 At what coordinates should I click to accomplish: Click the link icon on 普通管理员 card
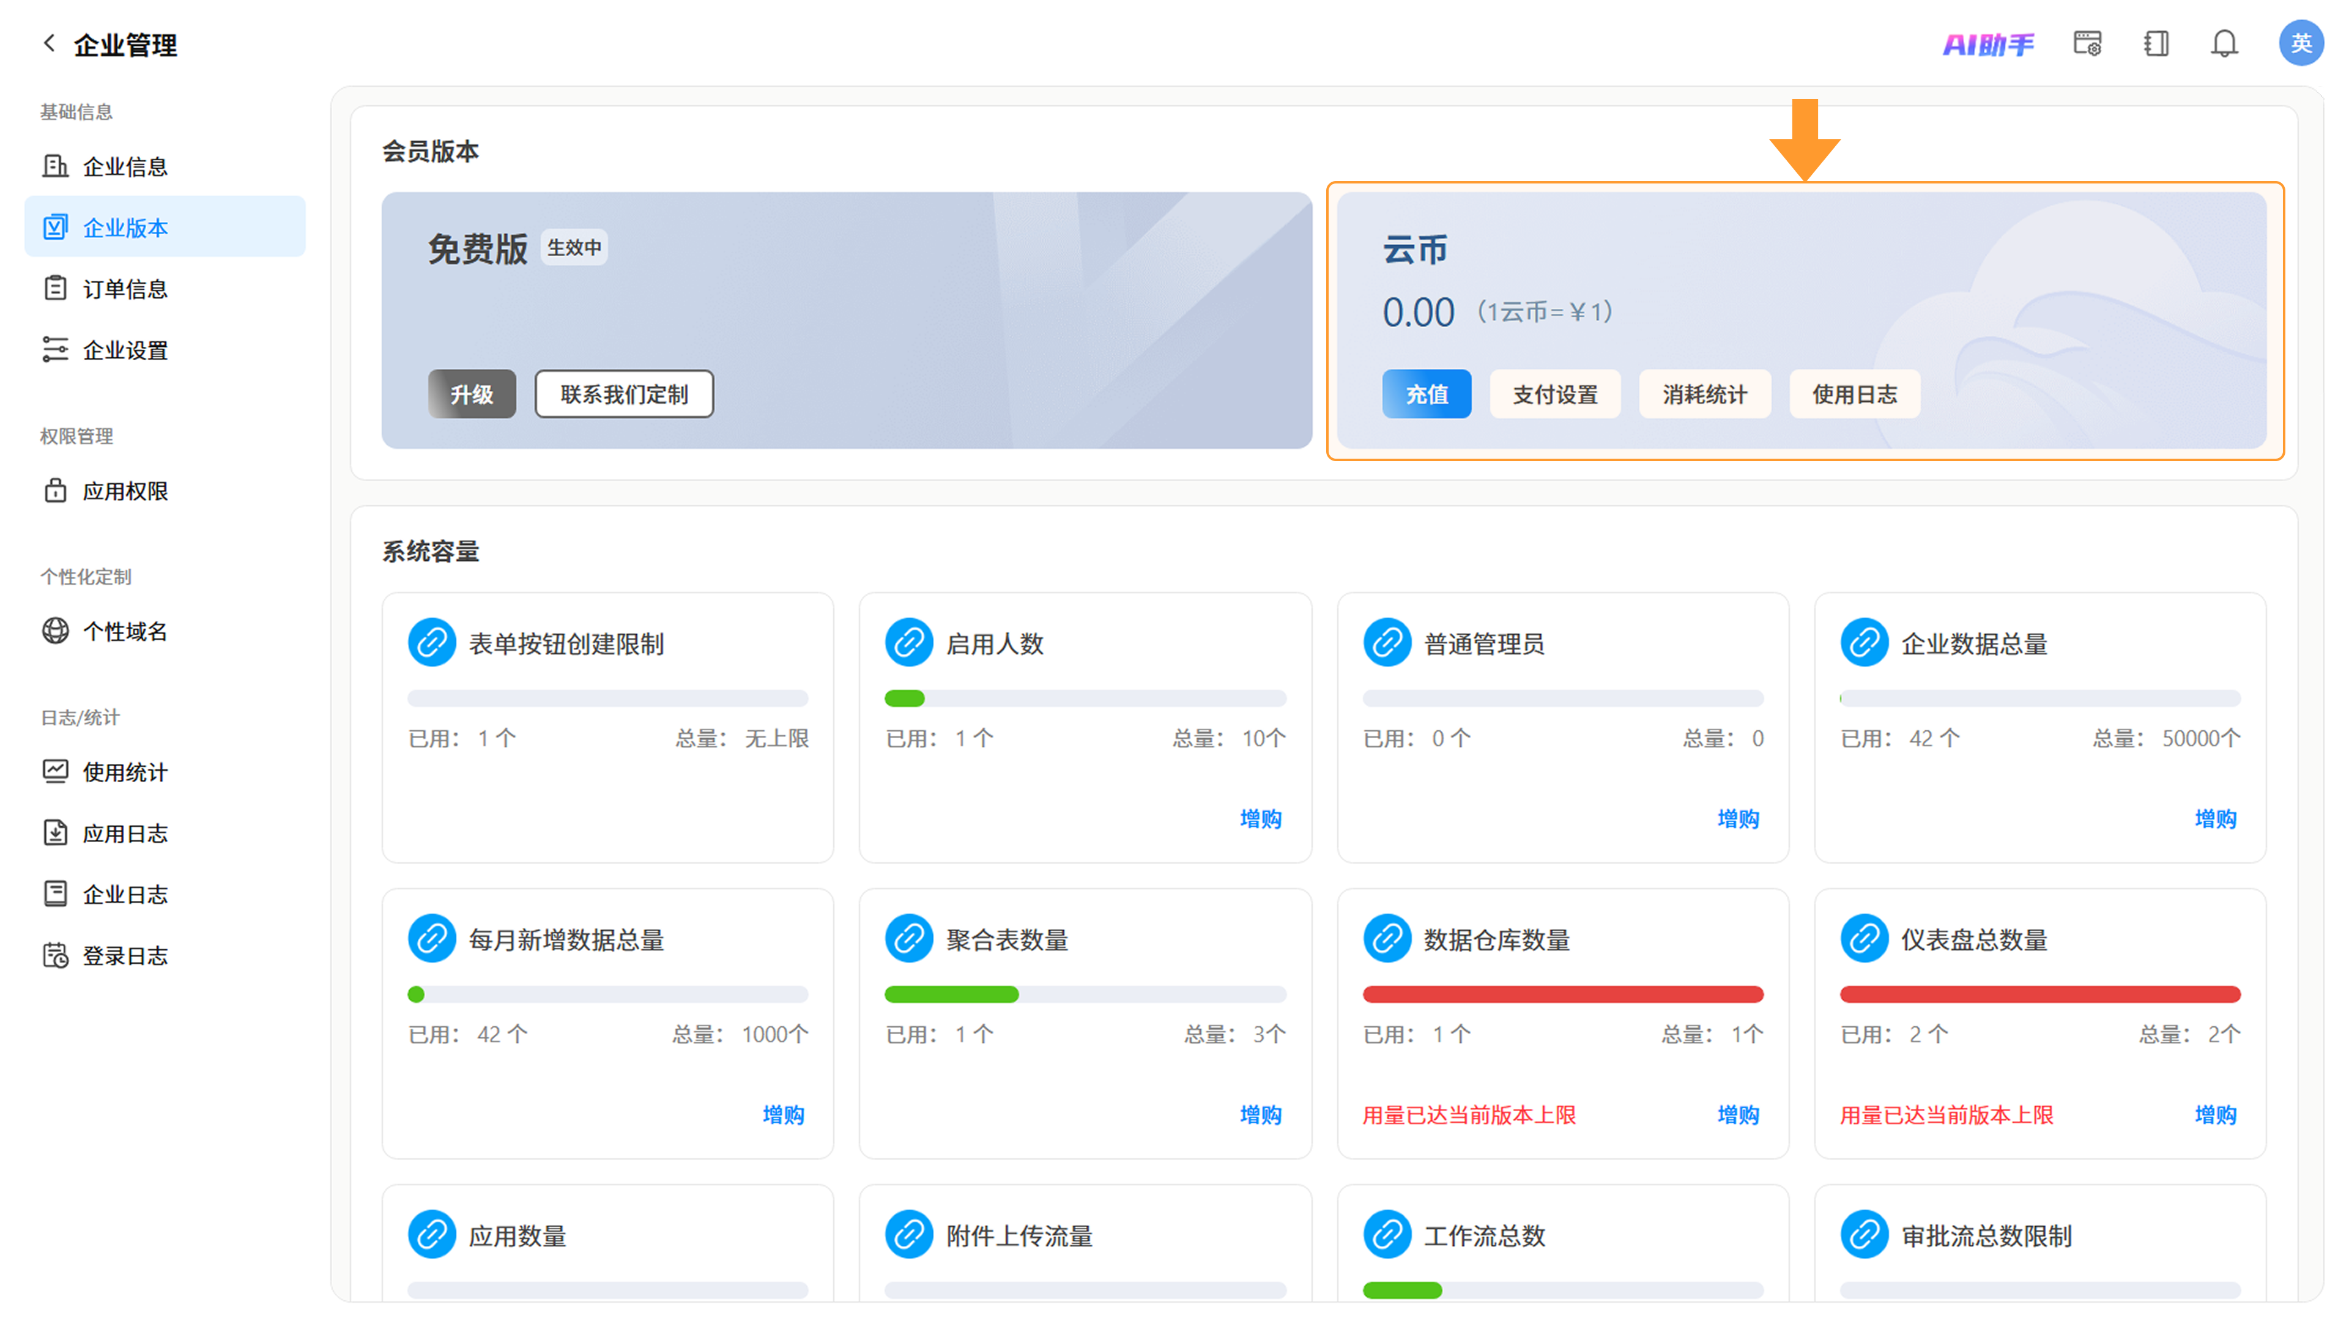coord(1387,643)
